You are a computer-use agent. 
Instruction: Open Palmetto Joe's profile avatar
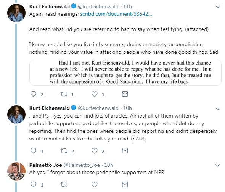pyautogui.click(x=16, y=171)
